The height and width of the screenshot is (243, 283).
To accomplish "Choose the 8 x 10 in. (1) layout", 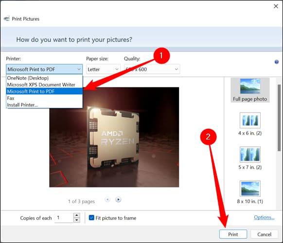I will (250, 192).
